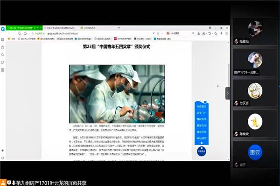Image resolution: width=280 pixels, height=186 pixels.
Task: Expand the dropdown arrow beside the scissors icon
Action: 206,33
